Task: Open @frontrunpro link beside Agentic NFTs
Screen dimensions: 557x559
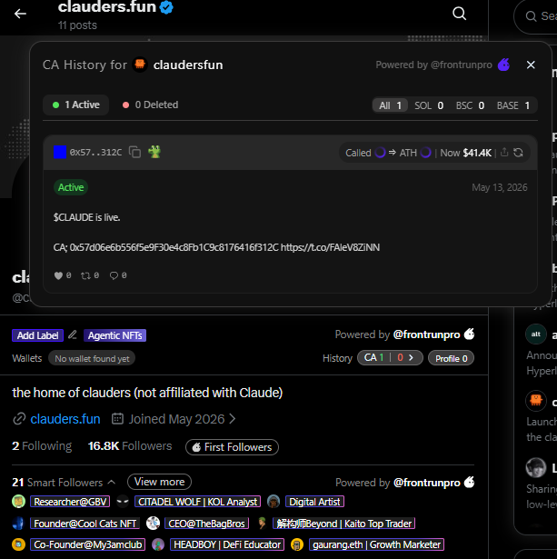Action: pos(426,334)
